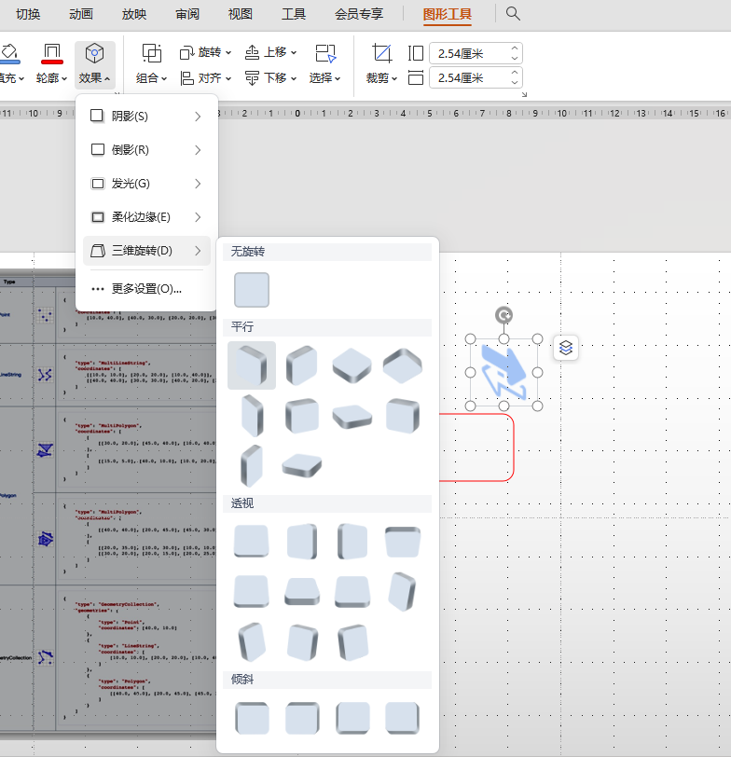731x757 pixels.
Task: Click the 组合 group icon
Action: [152, 53]
